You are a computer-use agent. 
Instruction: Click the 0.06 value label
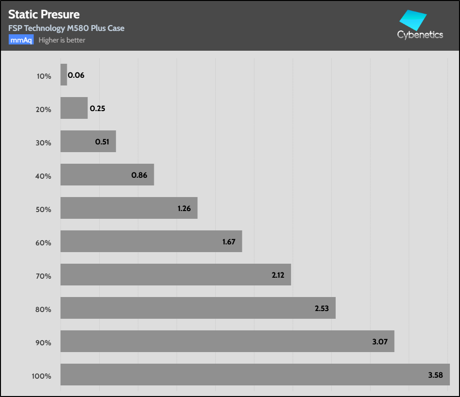(x=76, y=75)
